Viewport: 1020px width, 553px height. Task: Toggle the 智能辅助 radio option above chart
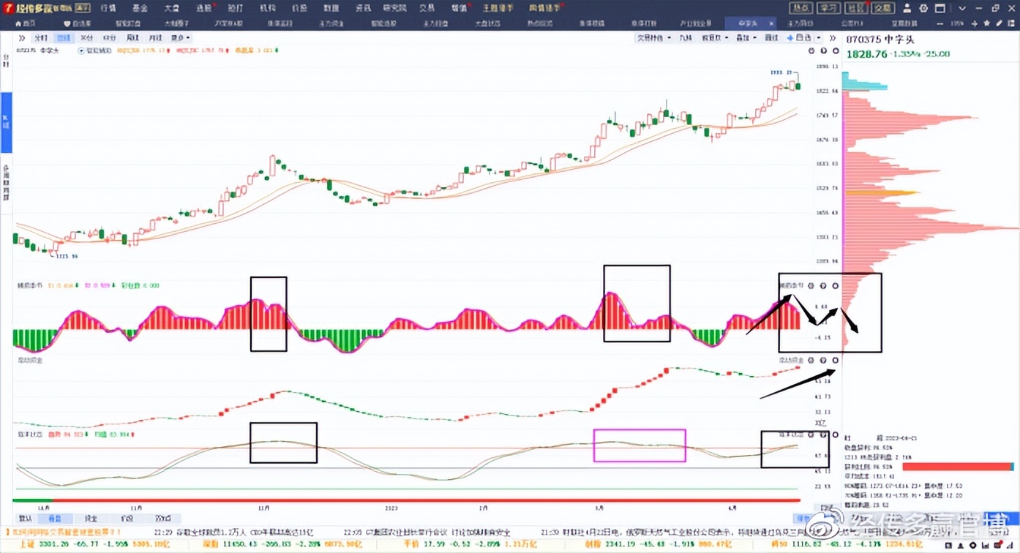coord(81,50)
